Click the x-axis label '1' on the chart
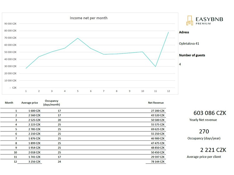 pos(26,91)
